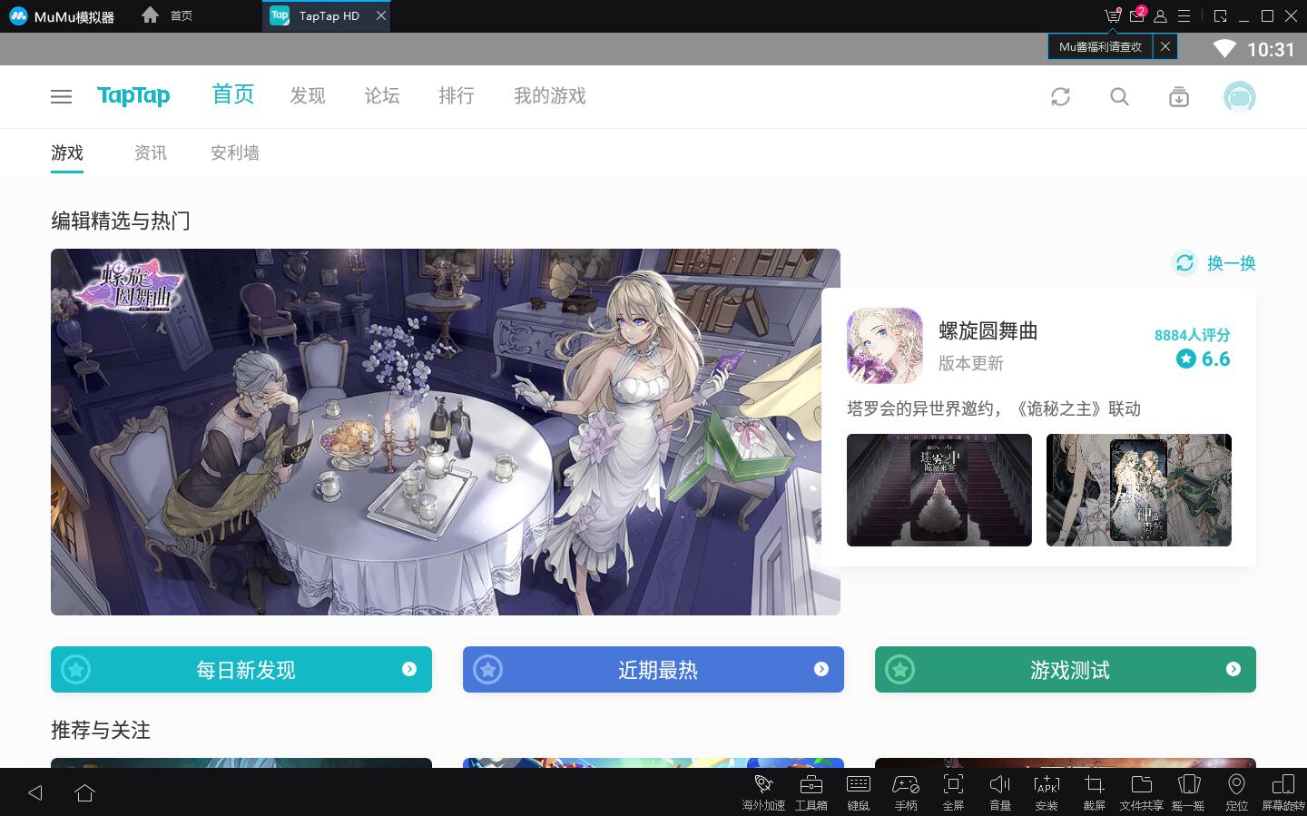Expand the 每日新发现 section arrow

click(408, 669)
